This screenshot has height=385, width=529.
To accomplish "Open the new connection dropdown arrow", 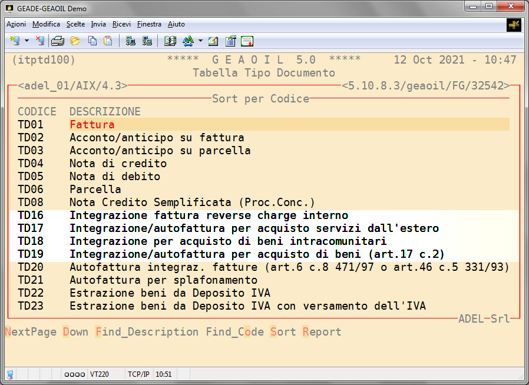I will [x=27, y=41].
